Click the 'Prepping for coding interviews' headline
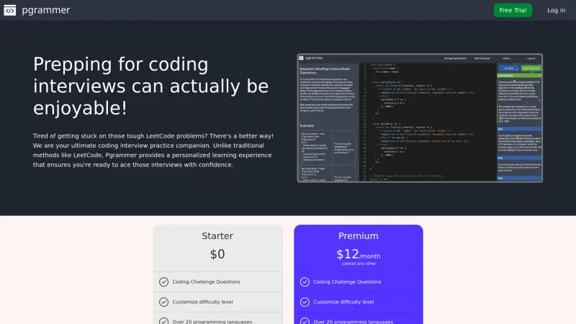576x324 pixels. [x=151, y=86]
